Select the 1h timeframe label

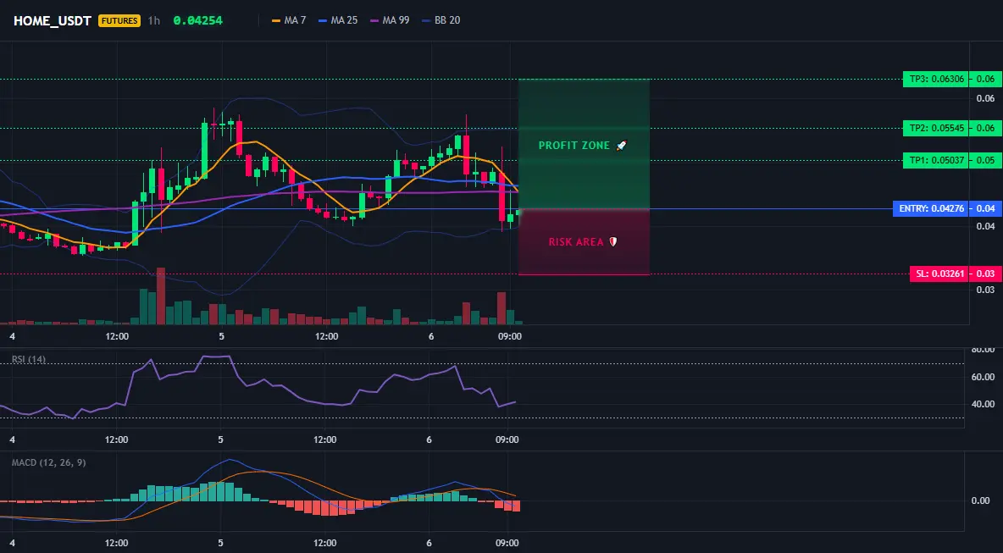154,20
